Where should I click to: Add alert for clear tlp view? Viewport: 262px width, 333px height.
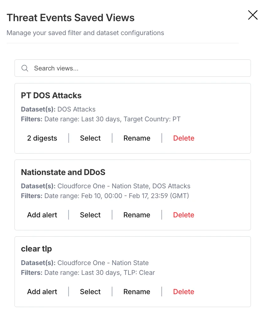click(x=42, y=292)
